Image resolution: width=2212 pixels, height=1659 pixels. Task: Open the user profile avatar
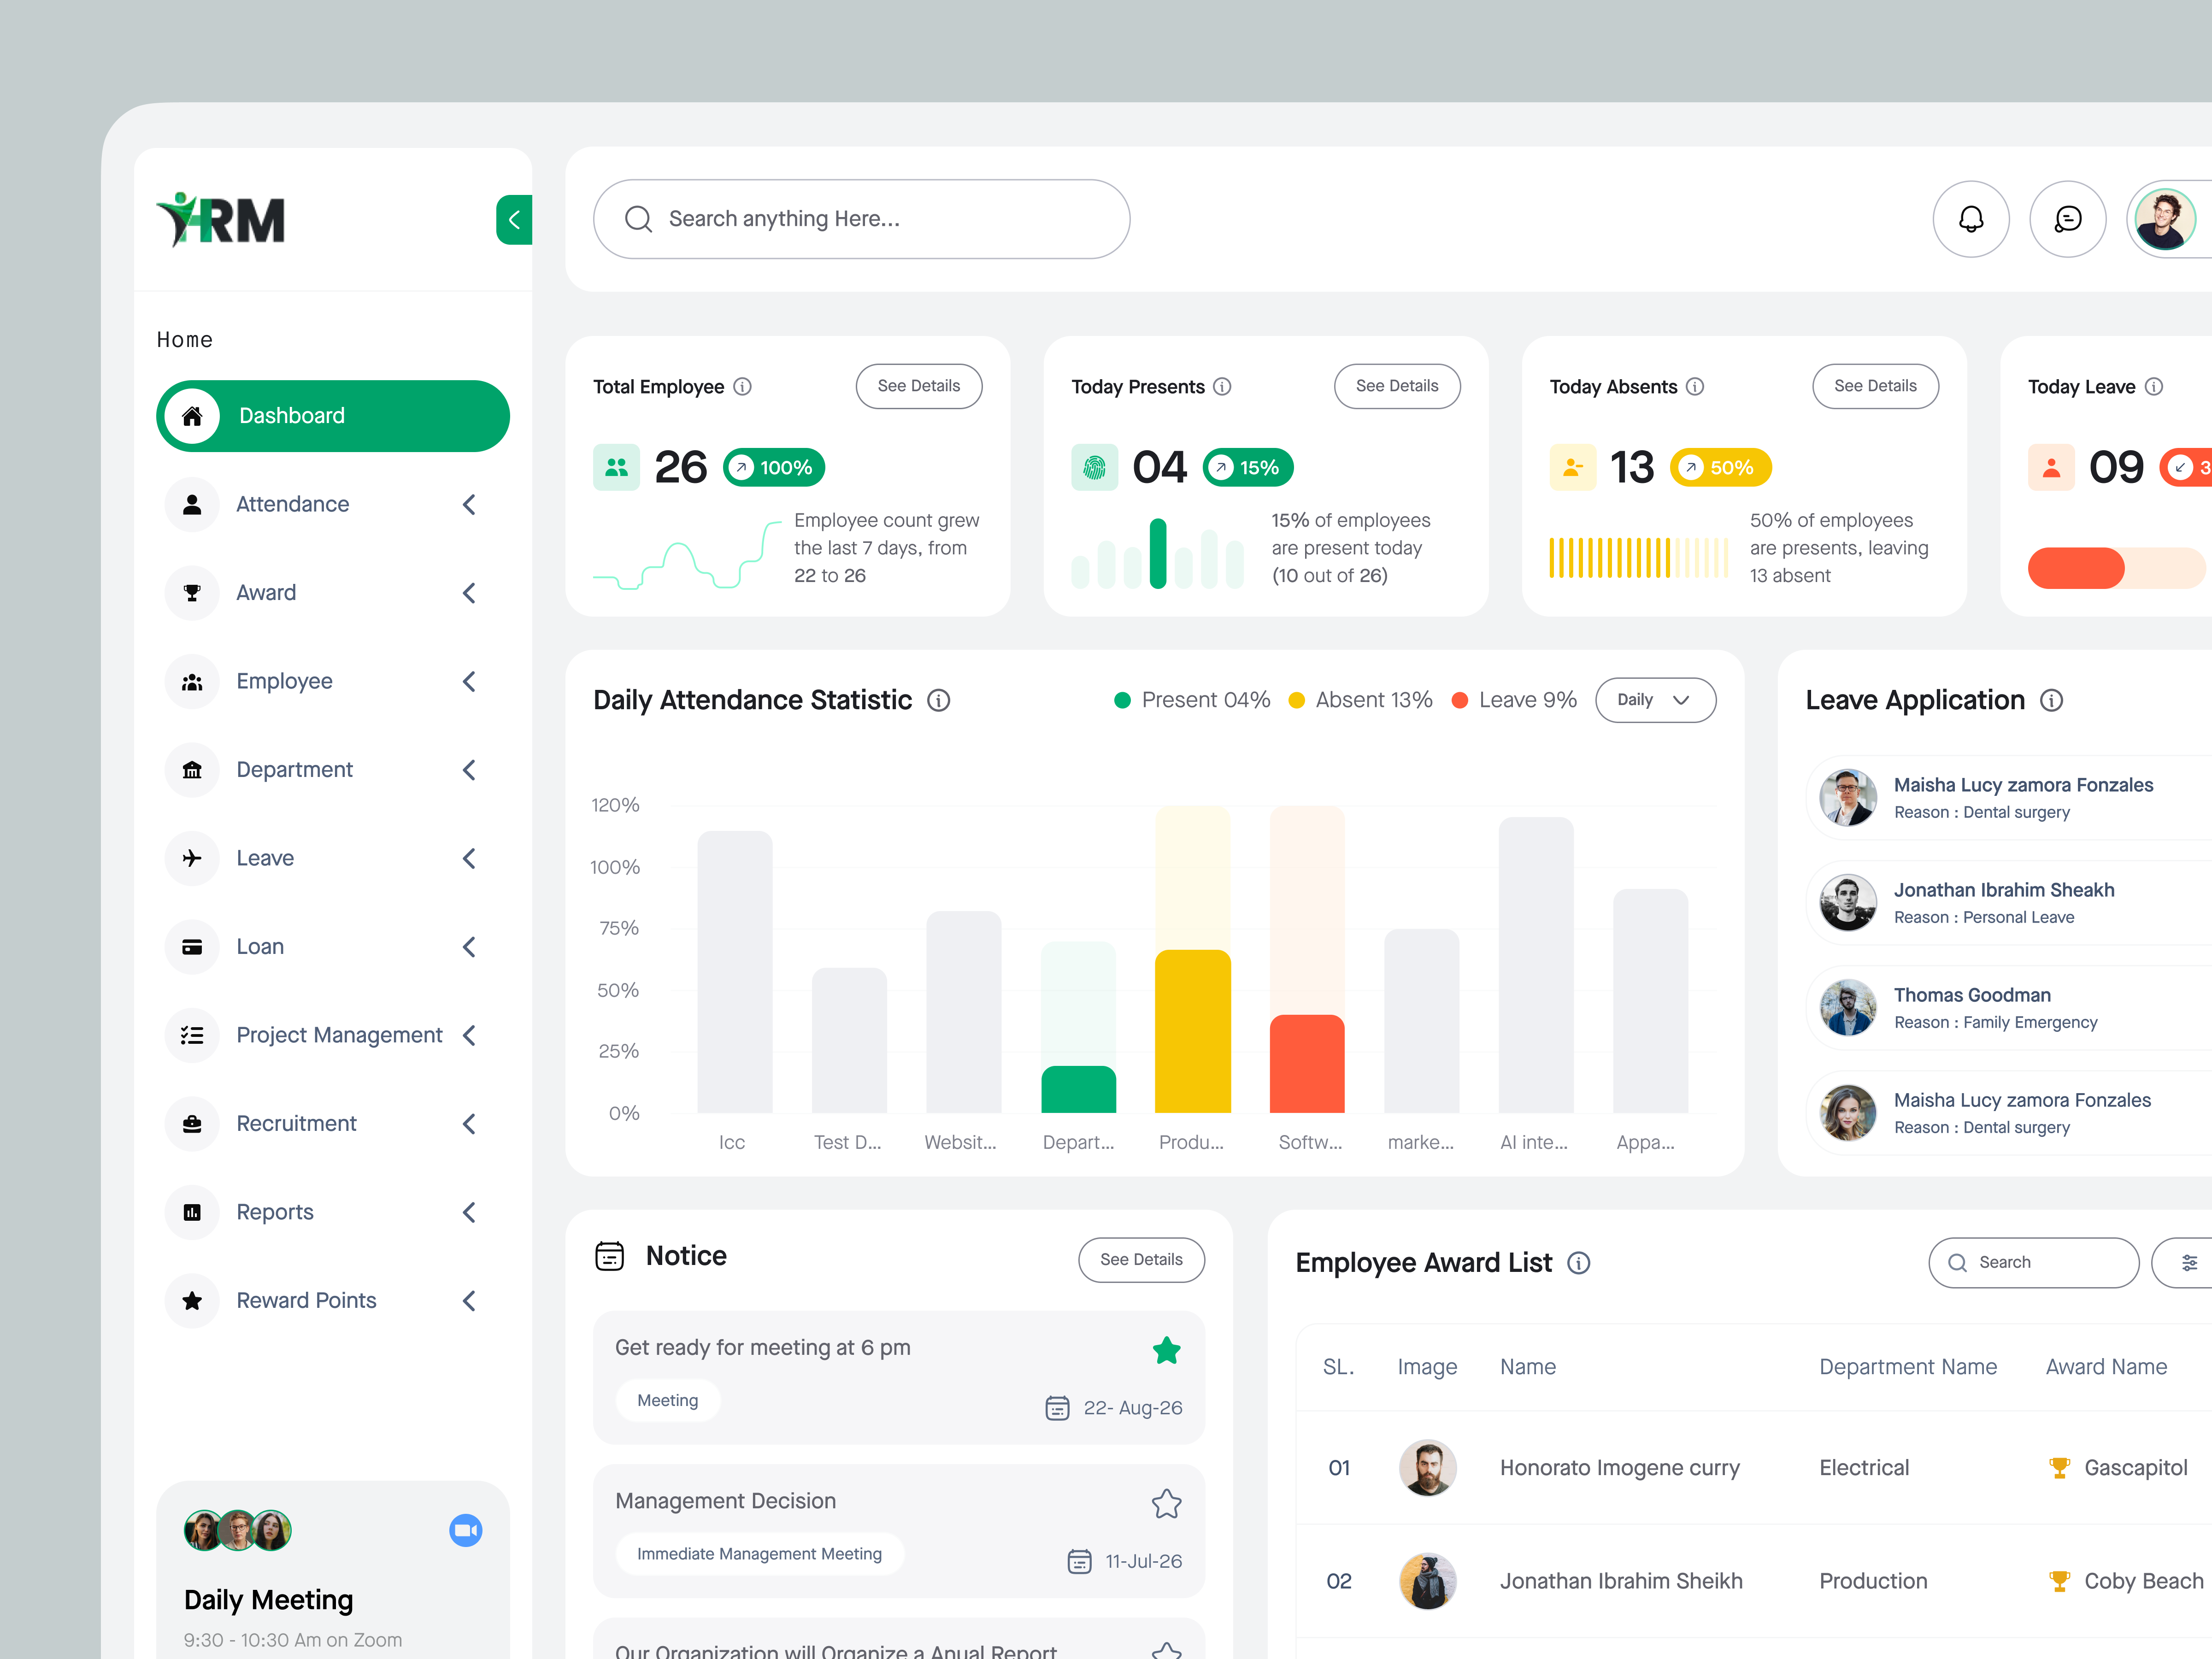point(2164,219)
